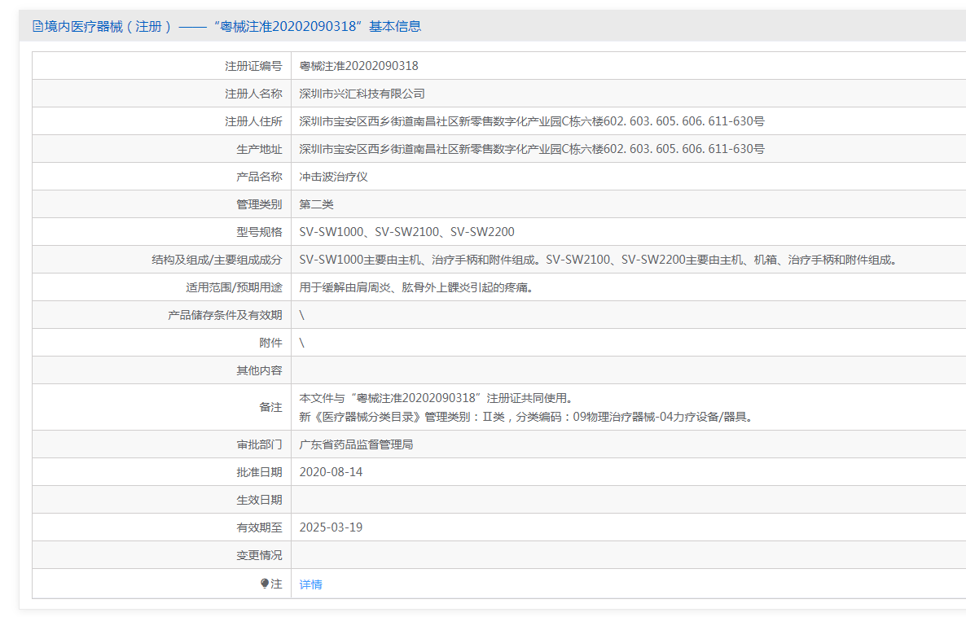Open the 详情 link
Screen dimensions: 966x617
click(x=310, y=584)
